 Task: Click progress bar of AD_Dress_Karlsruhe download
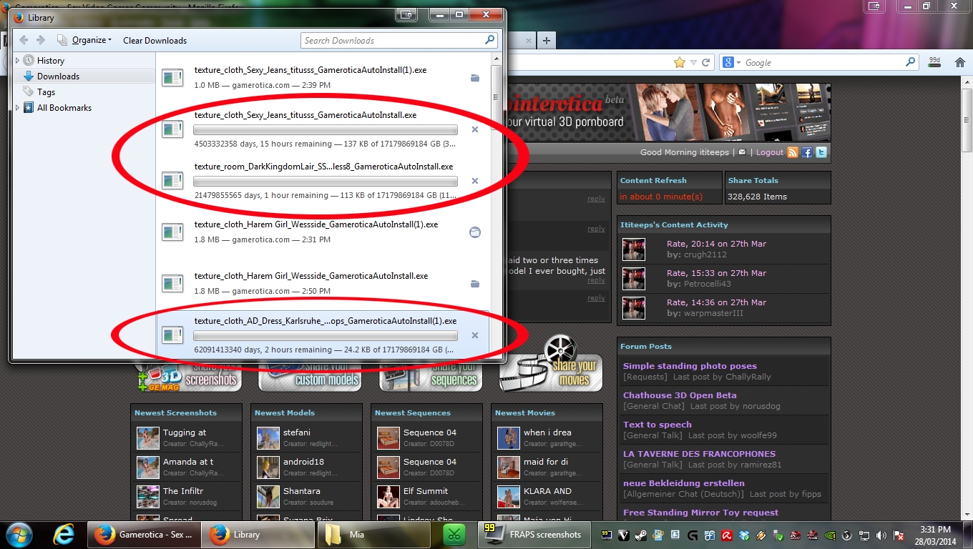[326, 336]
